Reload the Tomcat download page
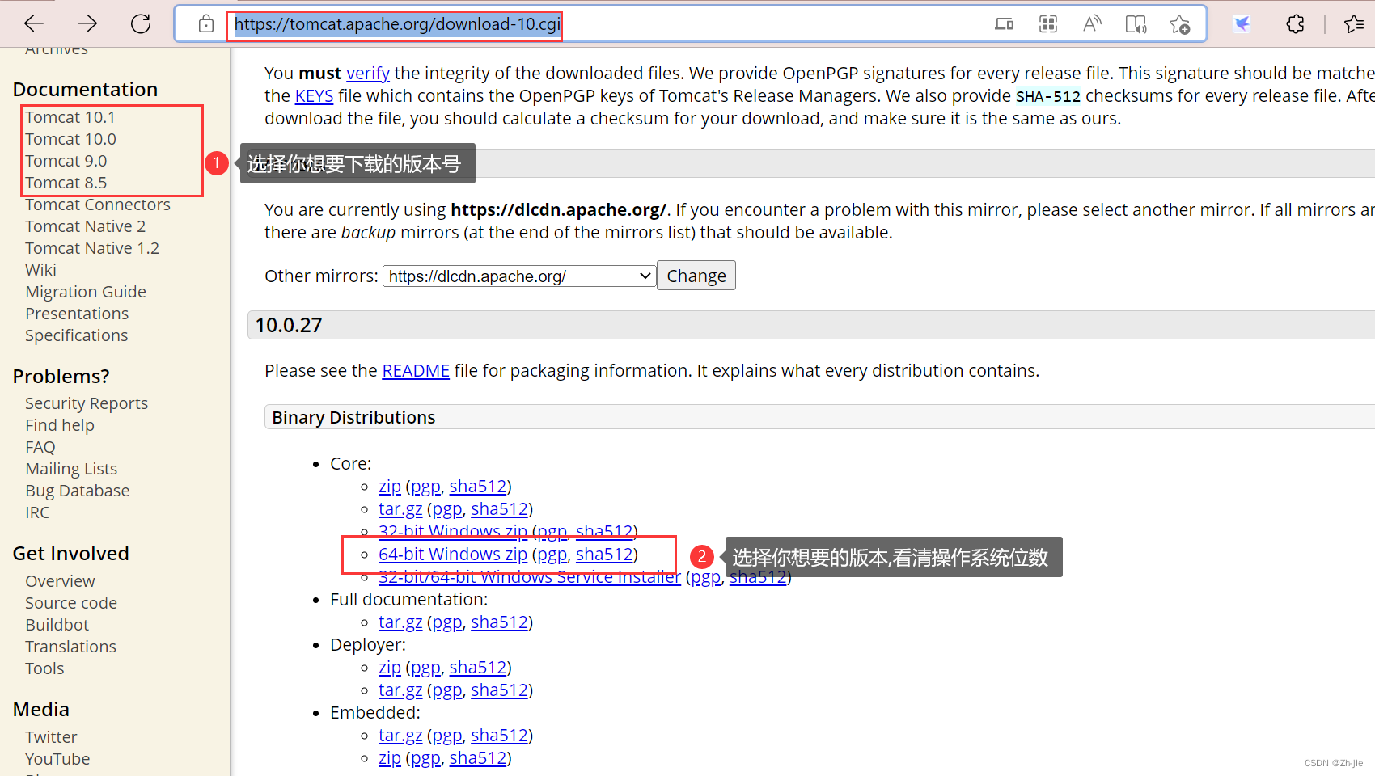Screen dimensions: 1375x776 click(140, 23)
